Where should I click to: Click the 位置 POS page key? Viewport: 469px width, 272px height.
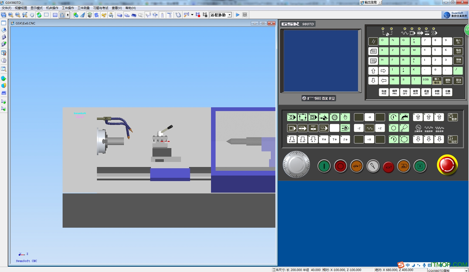384,92
